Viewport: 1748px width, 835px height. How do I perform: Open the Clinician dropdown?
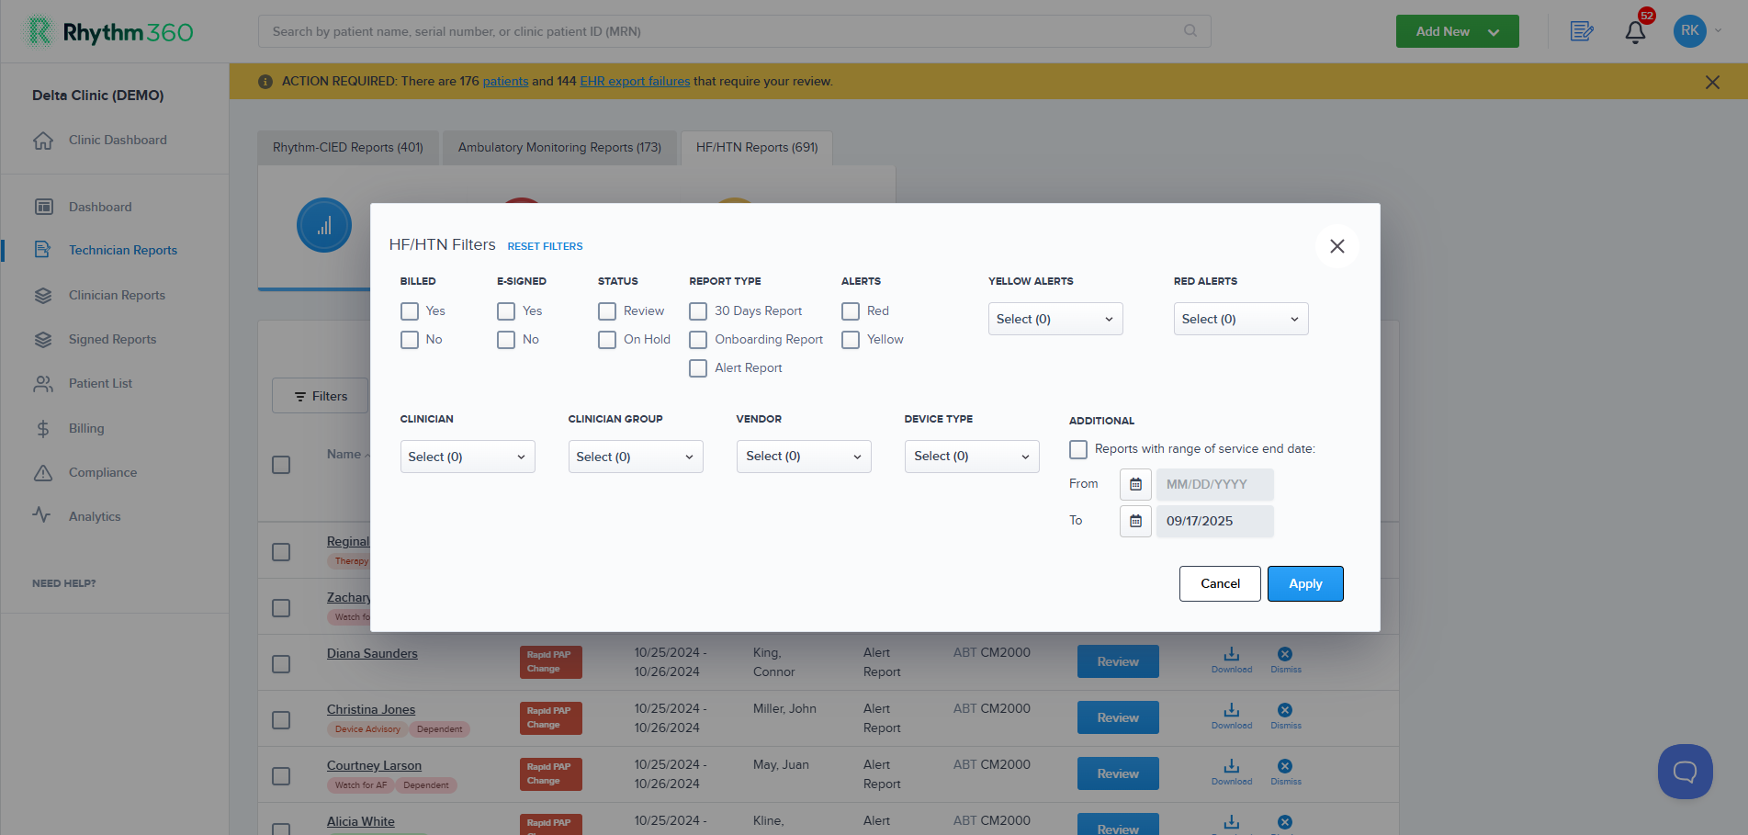(468, 457)
